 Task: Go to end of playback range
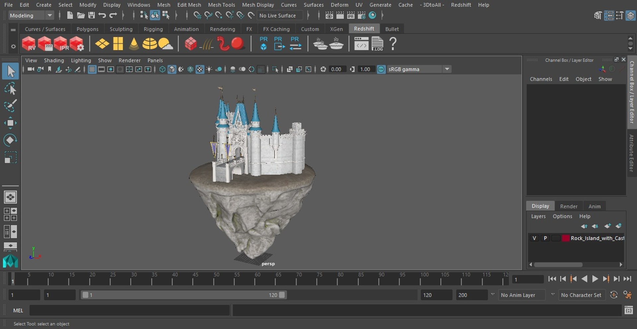(627, 279)
